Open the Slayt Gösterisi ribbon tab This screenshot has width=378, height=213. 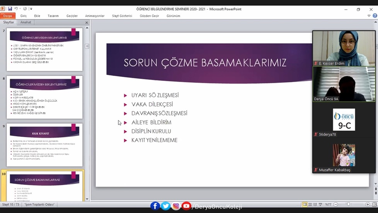click(122, 16)
